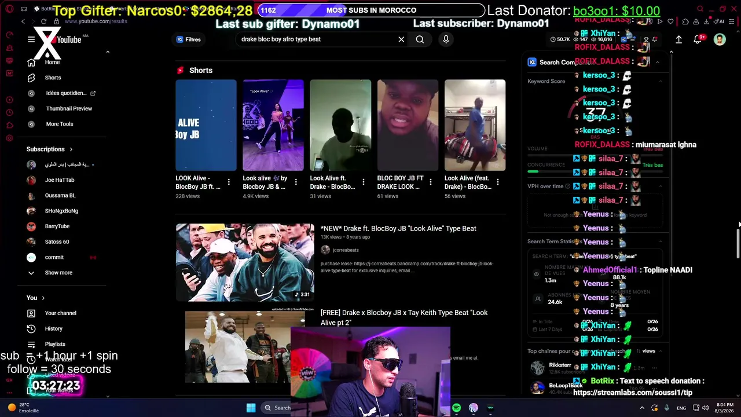Open the upload icon in YouTube header

pyautogui.click(x=679, y=39)
